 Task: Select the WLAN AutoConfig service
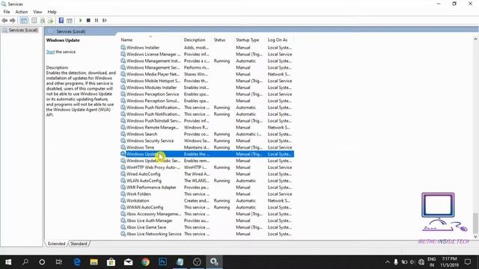pos(207,181)
